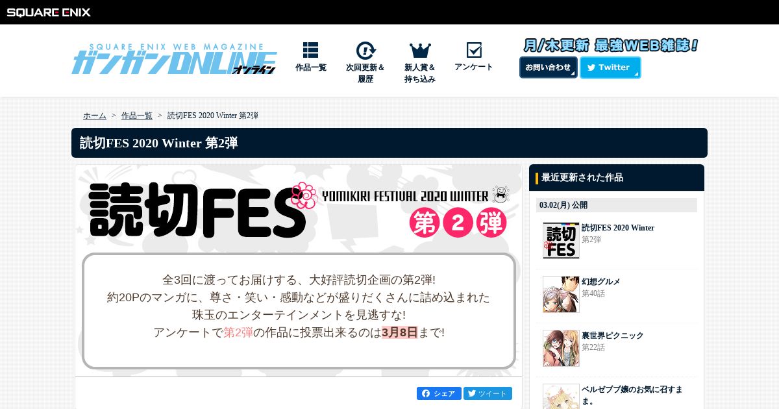Click 次回更新＆履歴 menu label

(365, 73)
